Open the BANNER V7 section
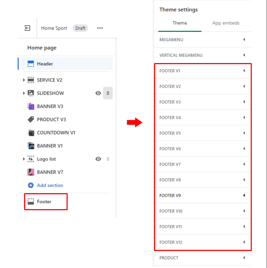Image resolution: width=267 pixels, height=268 pixels. tap(51, 172)
